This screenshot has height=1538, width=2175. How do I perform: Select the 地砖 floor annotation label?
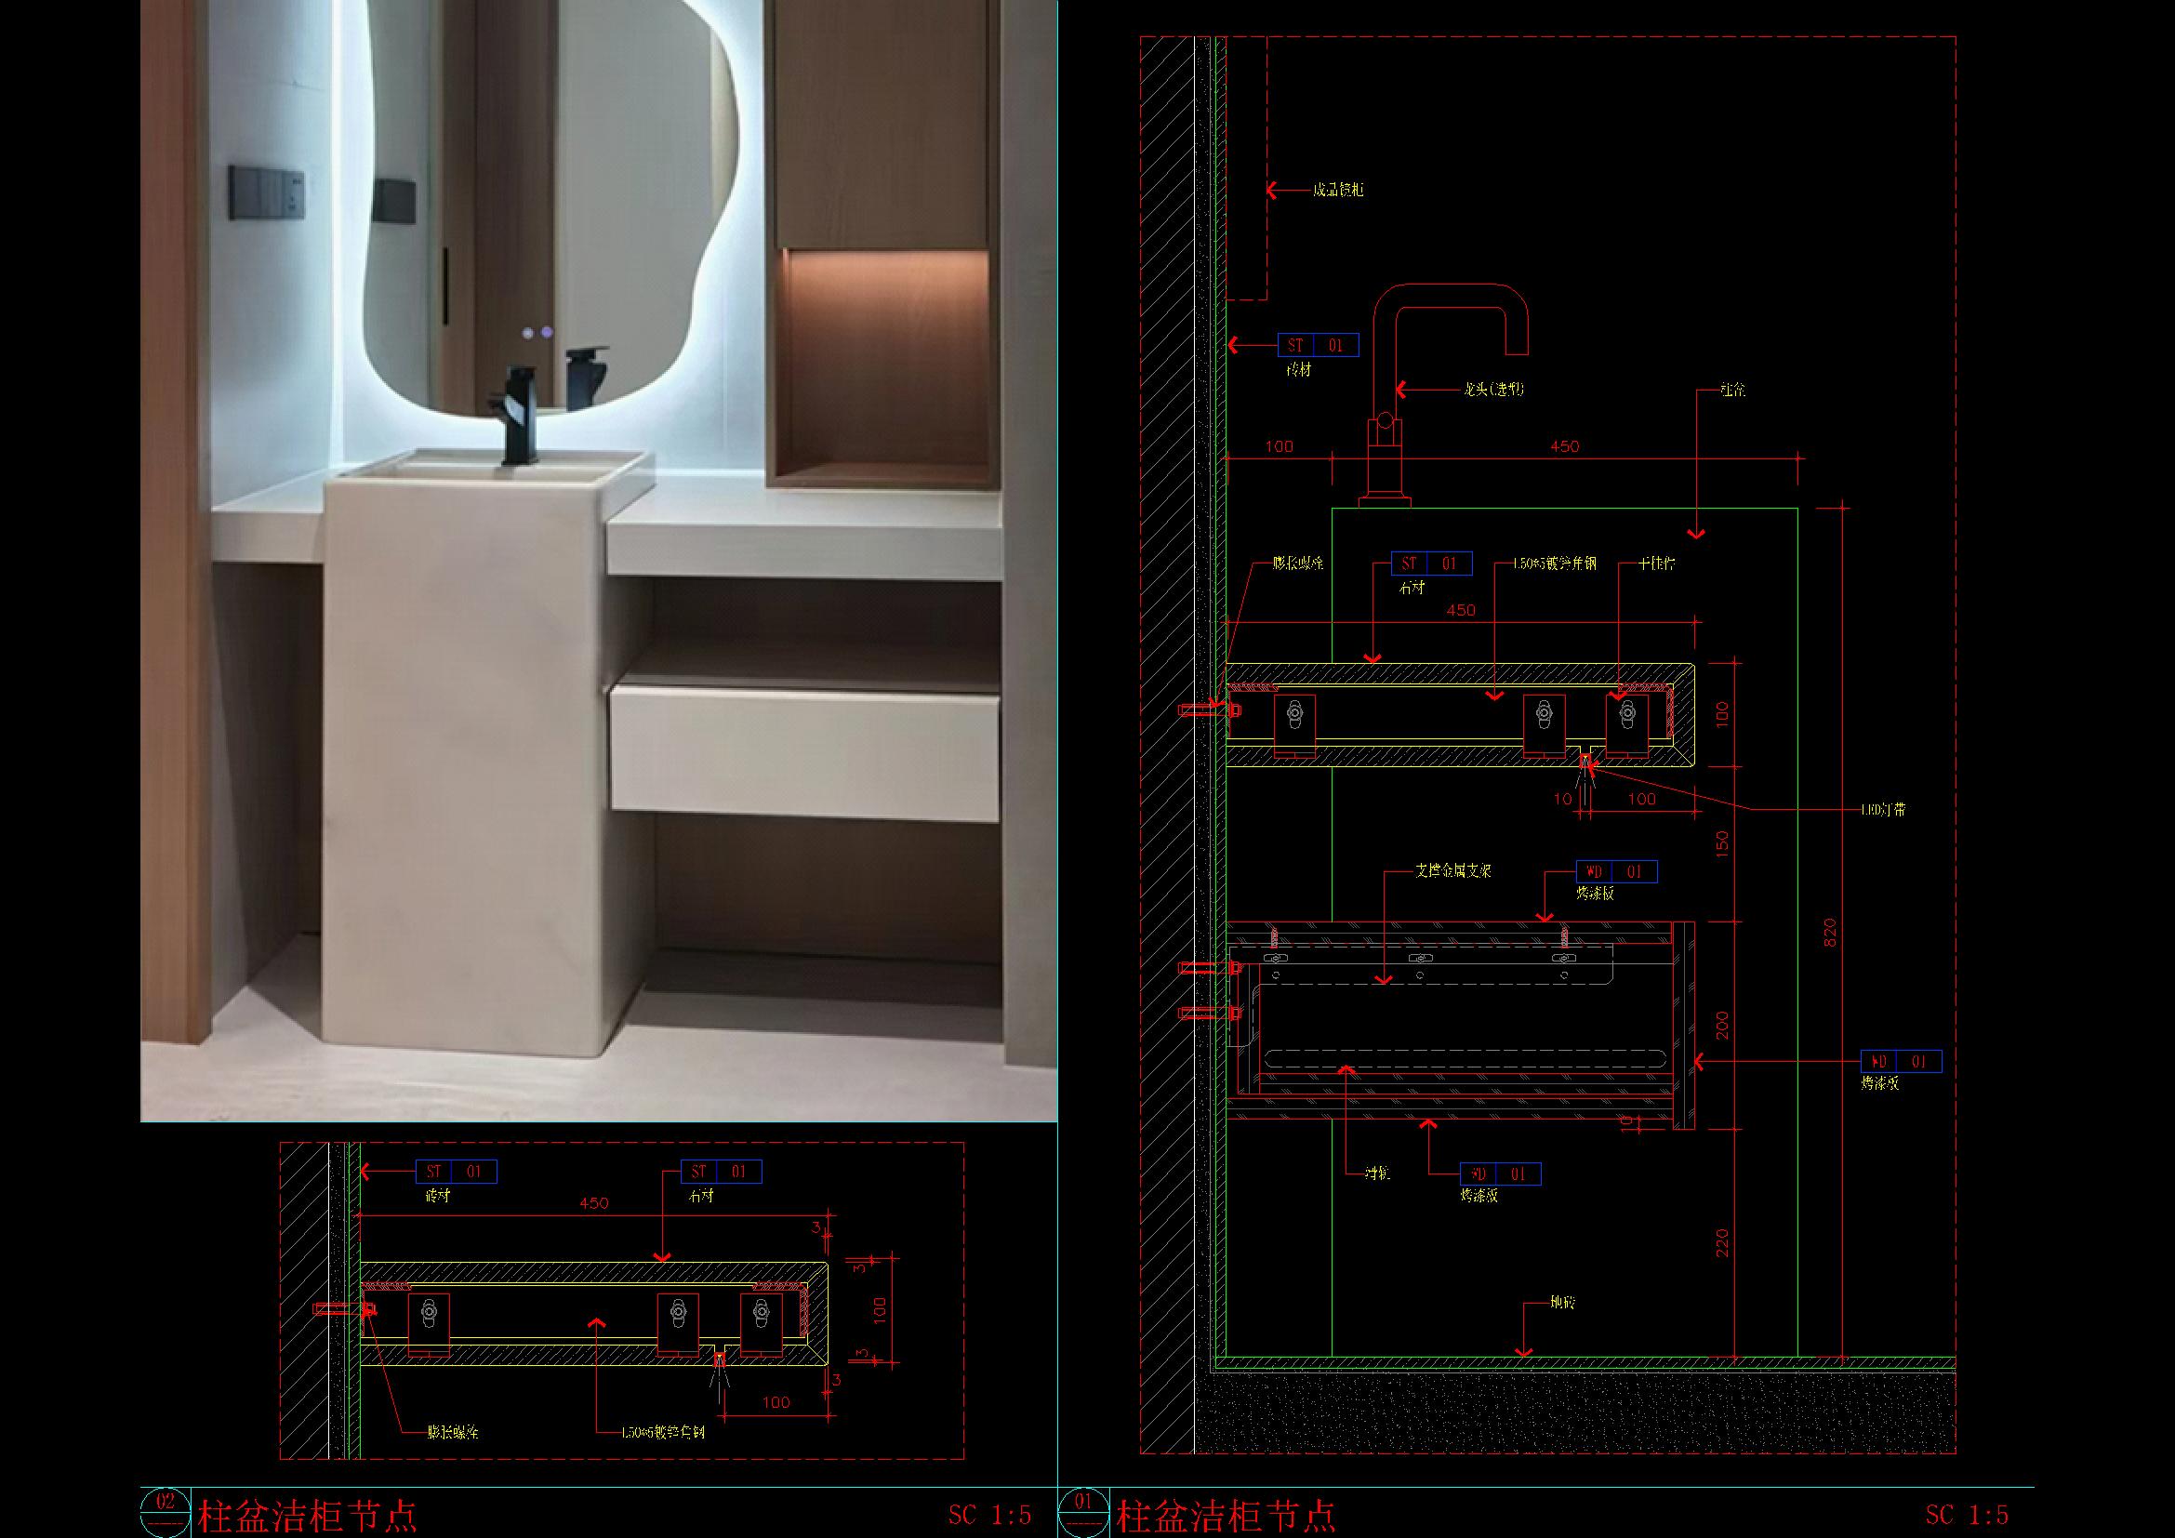point(1562,1303)
